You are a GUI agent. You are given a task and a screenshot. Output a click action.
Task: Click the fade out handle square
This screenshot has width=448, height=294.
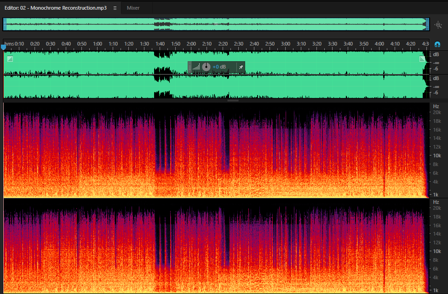(x=422, y=59)
